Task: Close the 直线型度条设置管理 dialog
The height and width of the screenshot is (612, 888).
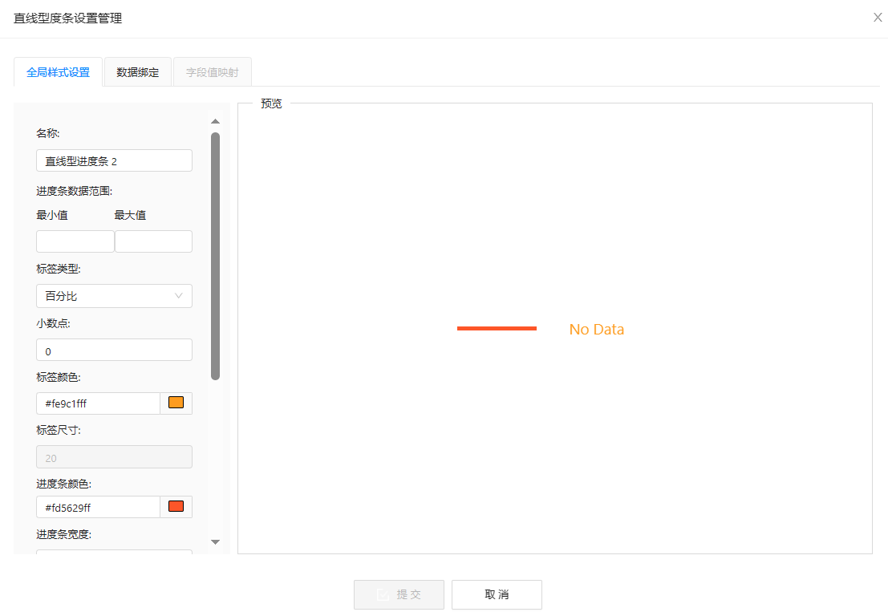Action: click(x=878, y=18)
